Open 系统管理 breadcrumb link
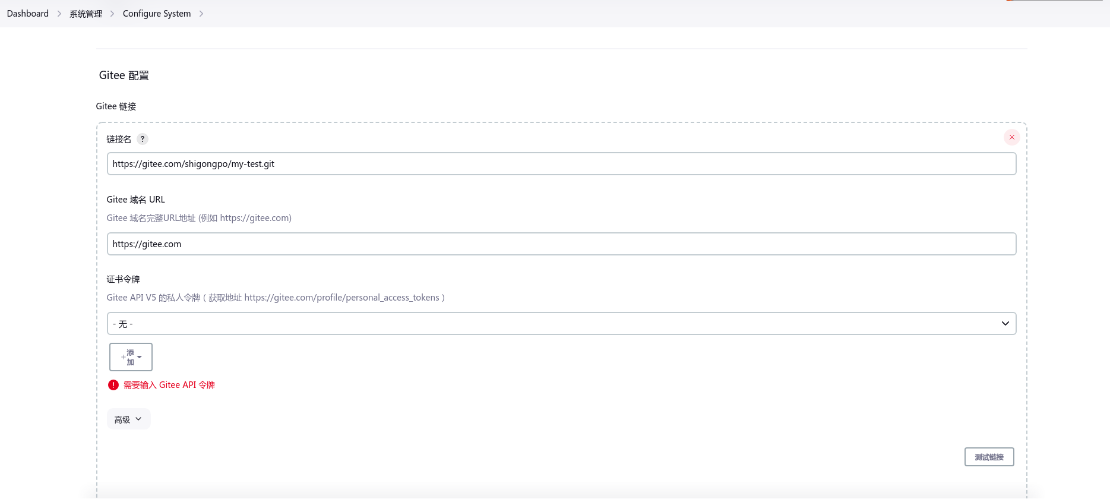1110x499 pixels. (x=86, y=14)
